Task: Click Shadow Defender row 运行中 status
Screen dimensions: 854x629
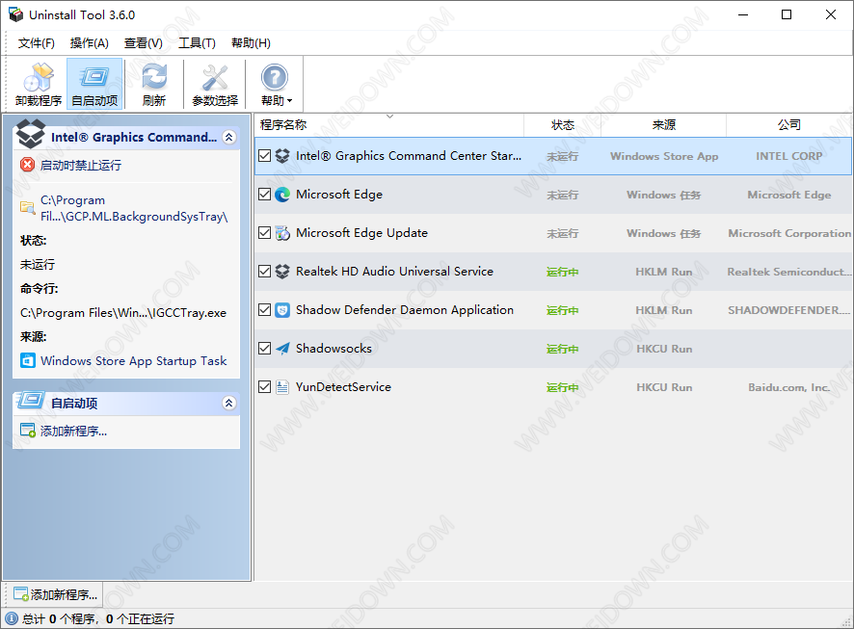Action: click(563, 310)
